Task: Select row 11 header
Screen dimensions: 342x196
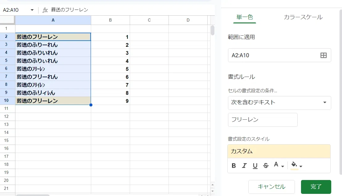Action: coord(7,108)
